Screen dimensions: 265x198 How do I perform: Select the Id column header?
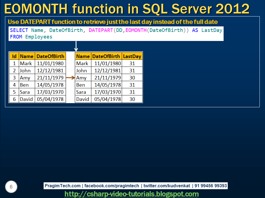tap(14, 56)
